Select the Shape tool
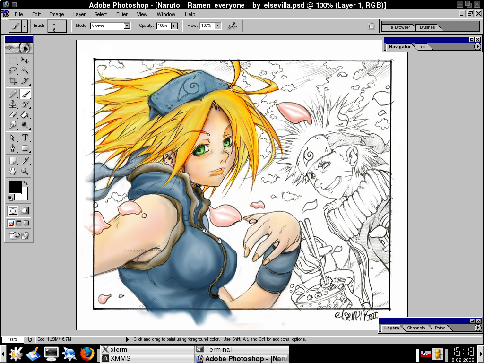Screen dimensions: 484x363 click(x=25, y=148)
